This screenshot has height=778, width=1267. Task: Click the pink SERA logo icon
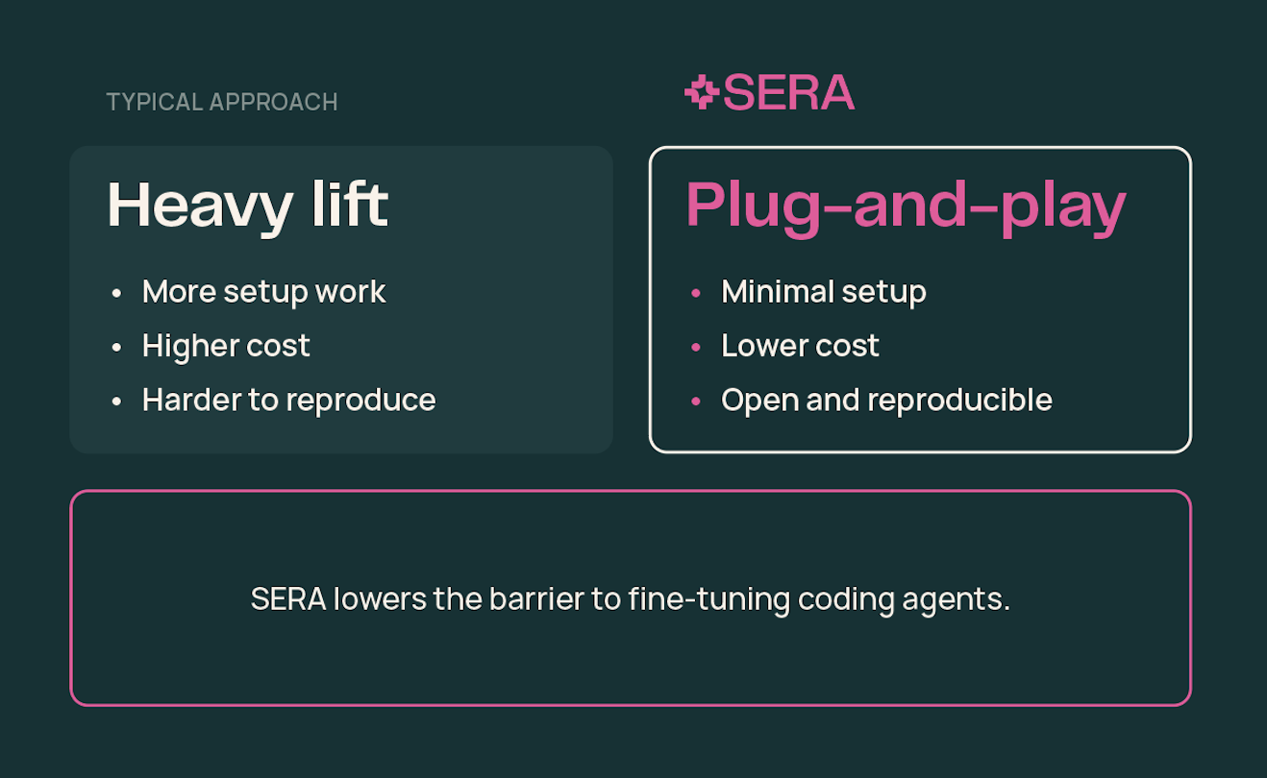point(702,93)
